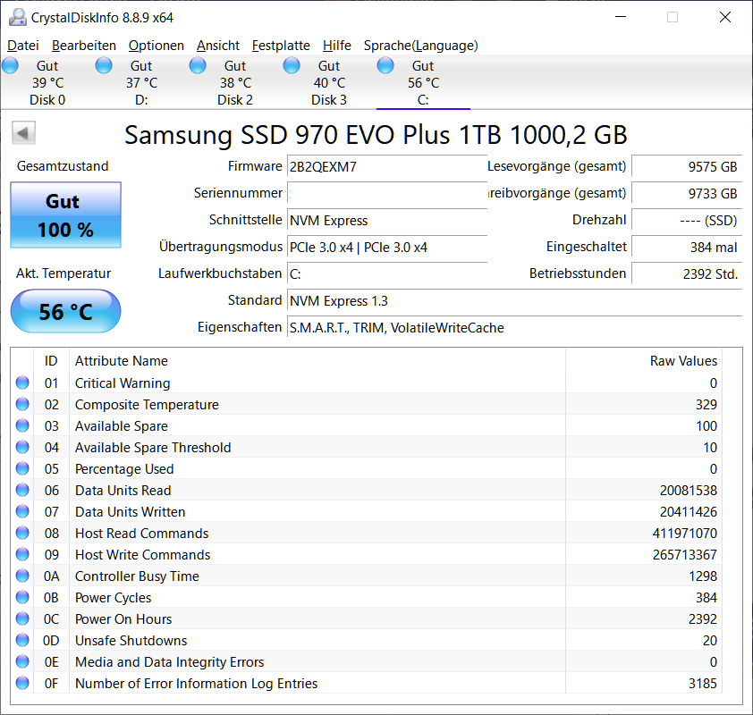
Task: Click the Firmware field 2B2QEXM7
Action: (x=387, y=166)
